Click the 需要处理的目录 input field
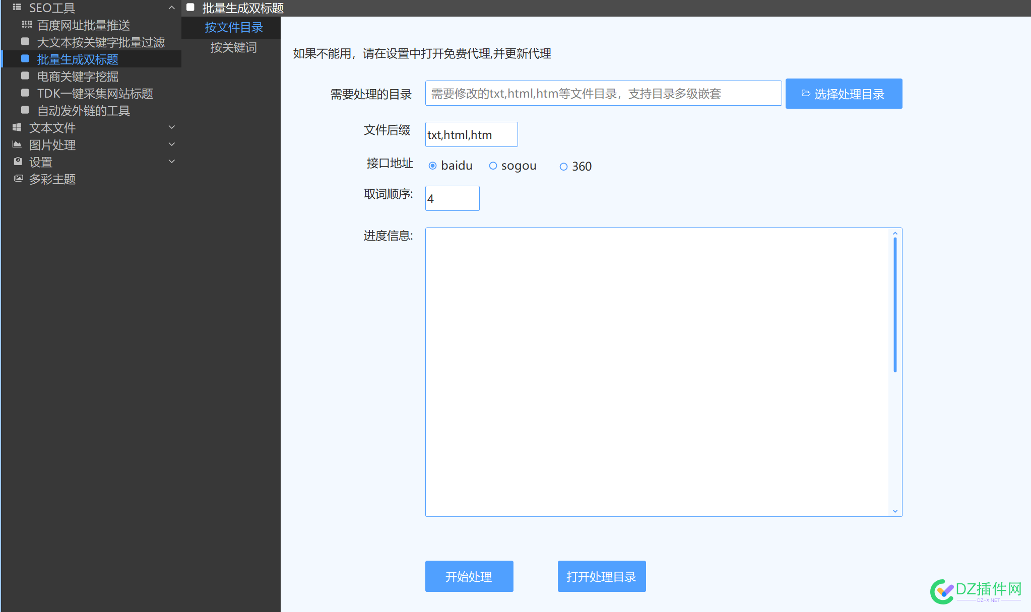This screenshot has width=1031, height=612. pos(603,93)
